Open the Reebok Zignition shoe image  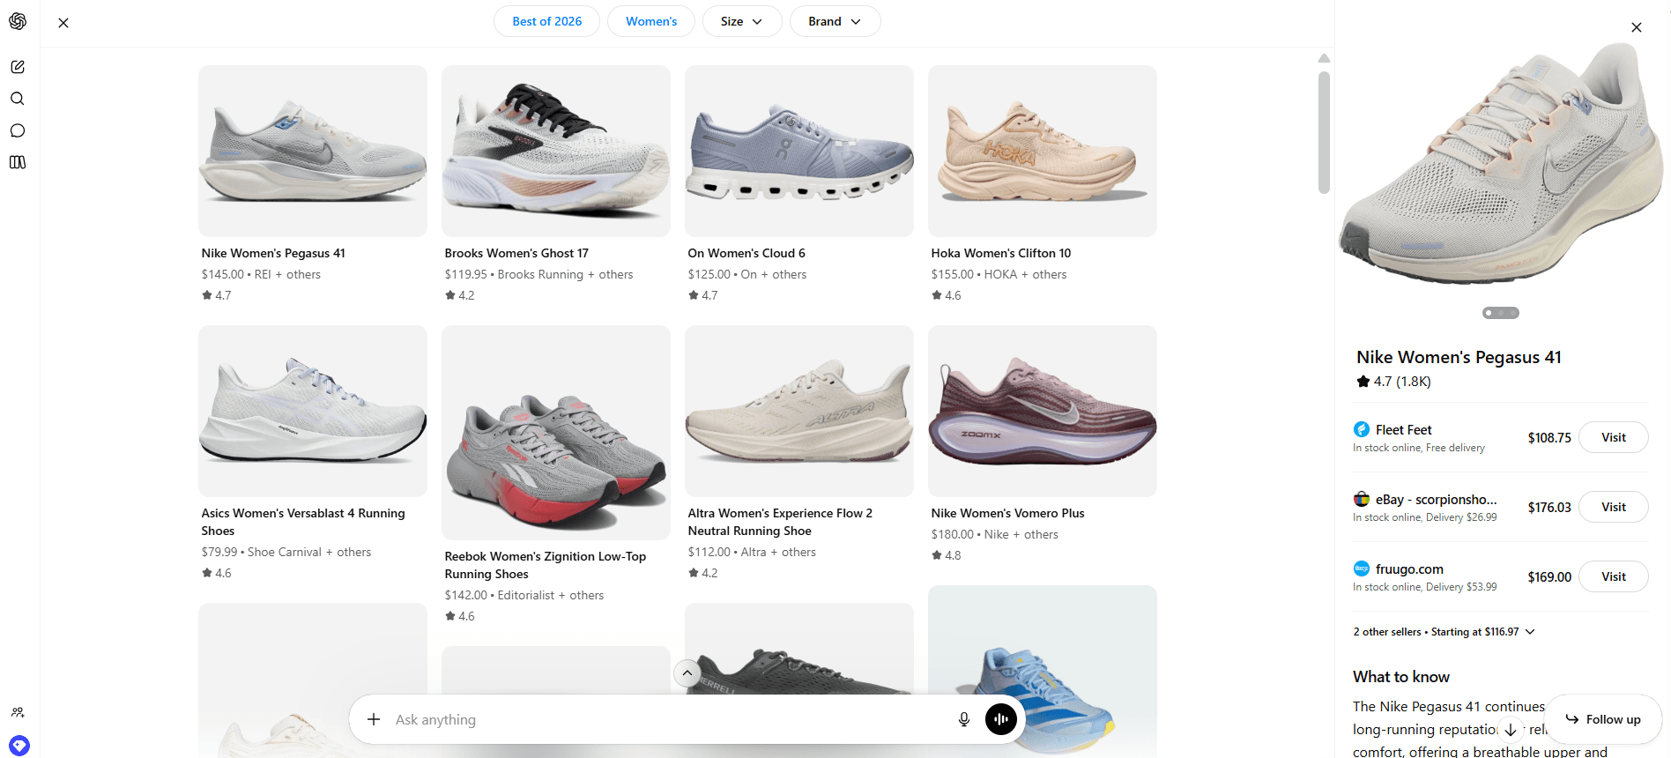point(556,432)
